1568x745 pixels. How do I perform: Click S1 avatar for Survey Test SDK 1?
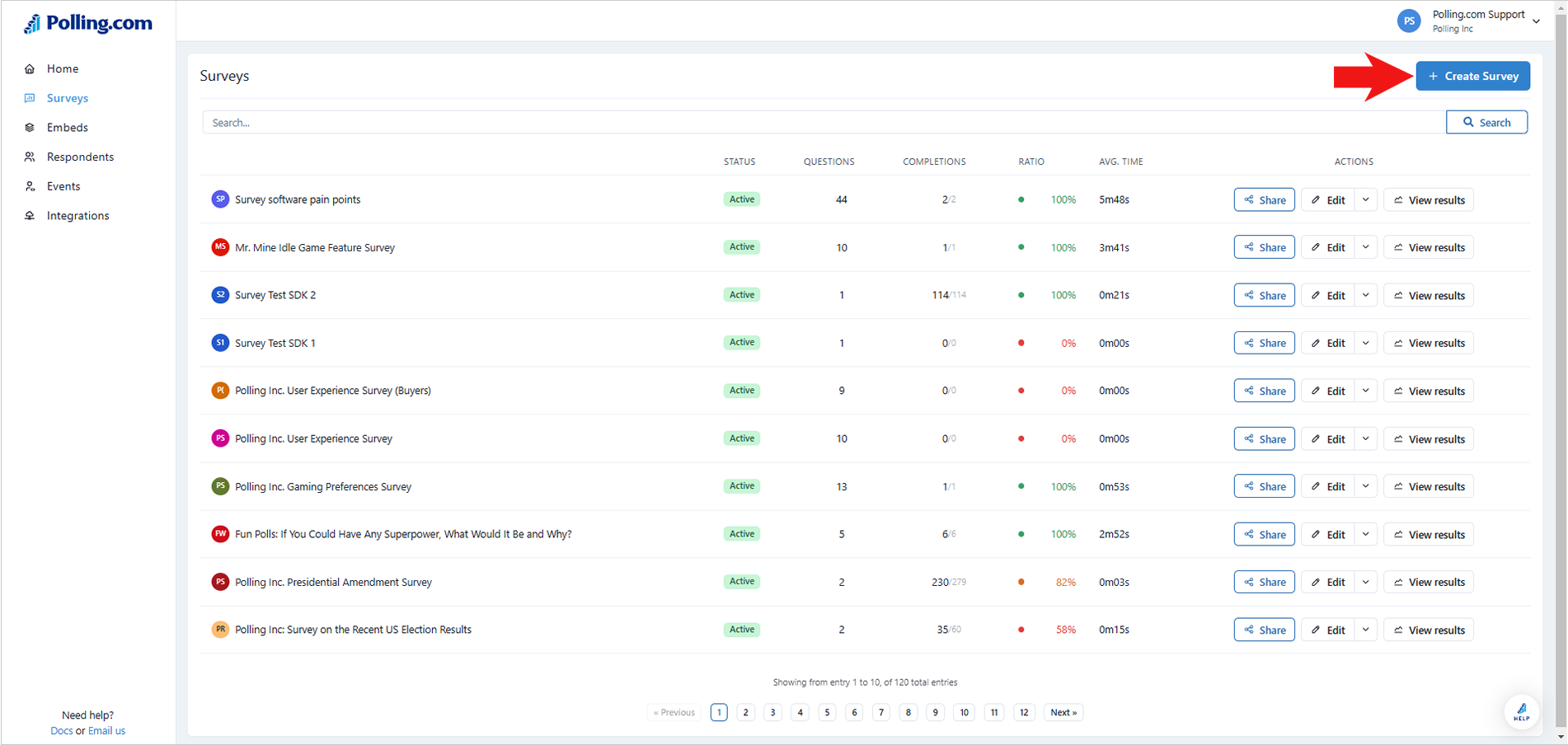[x=220, y=343]
